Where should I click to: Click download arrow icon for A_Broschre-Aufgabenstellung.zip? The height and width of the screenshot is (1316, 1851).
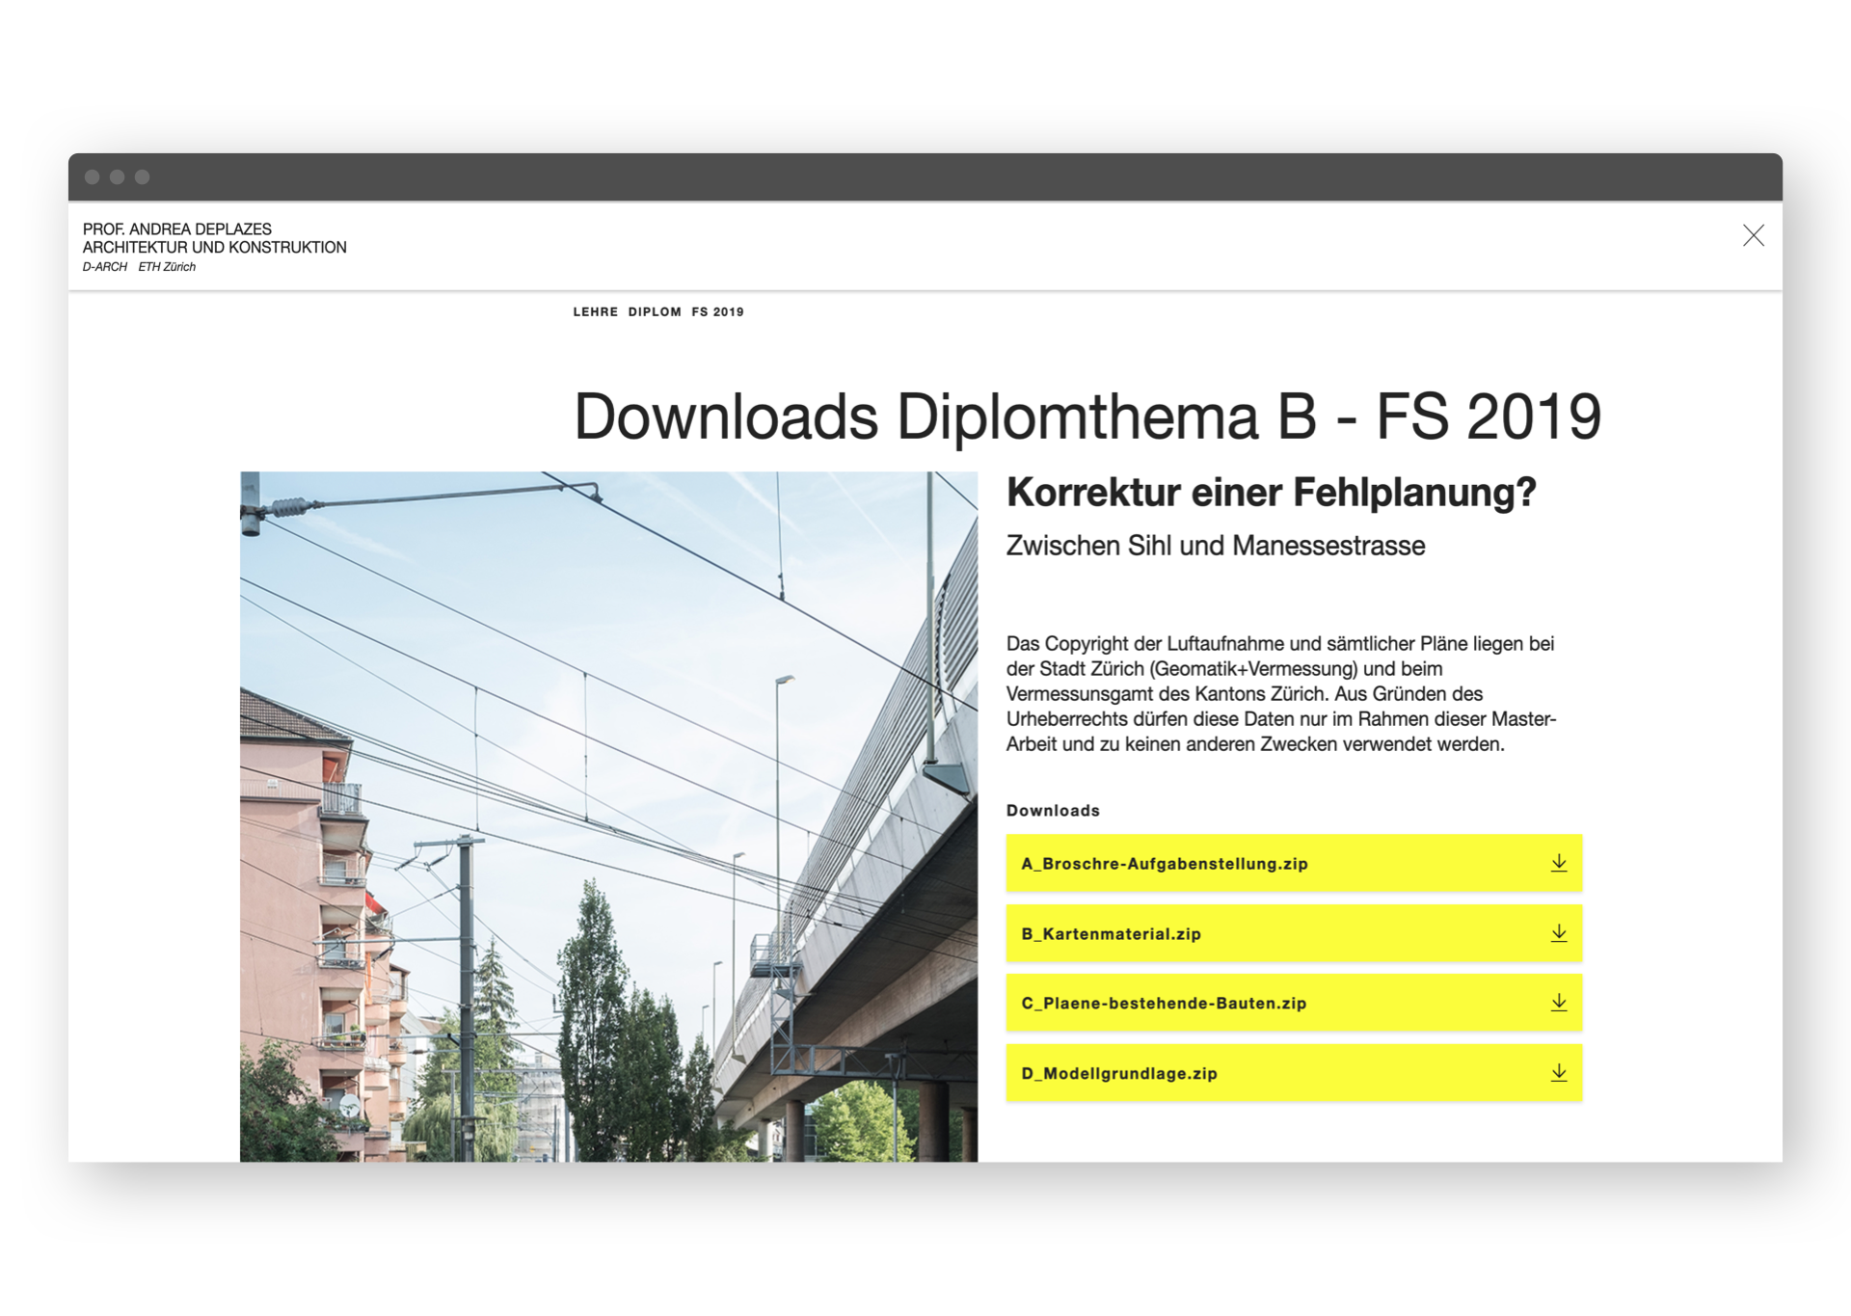tap(1558, 863)
